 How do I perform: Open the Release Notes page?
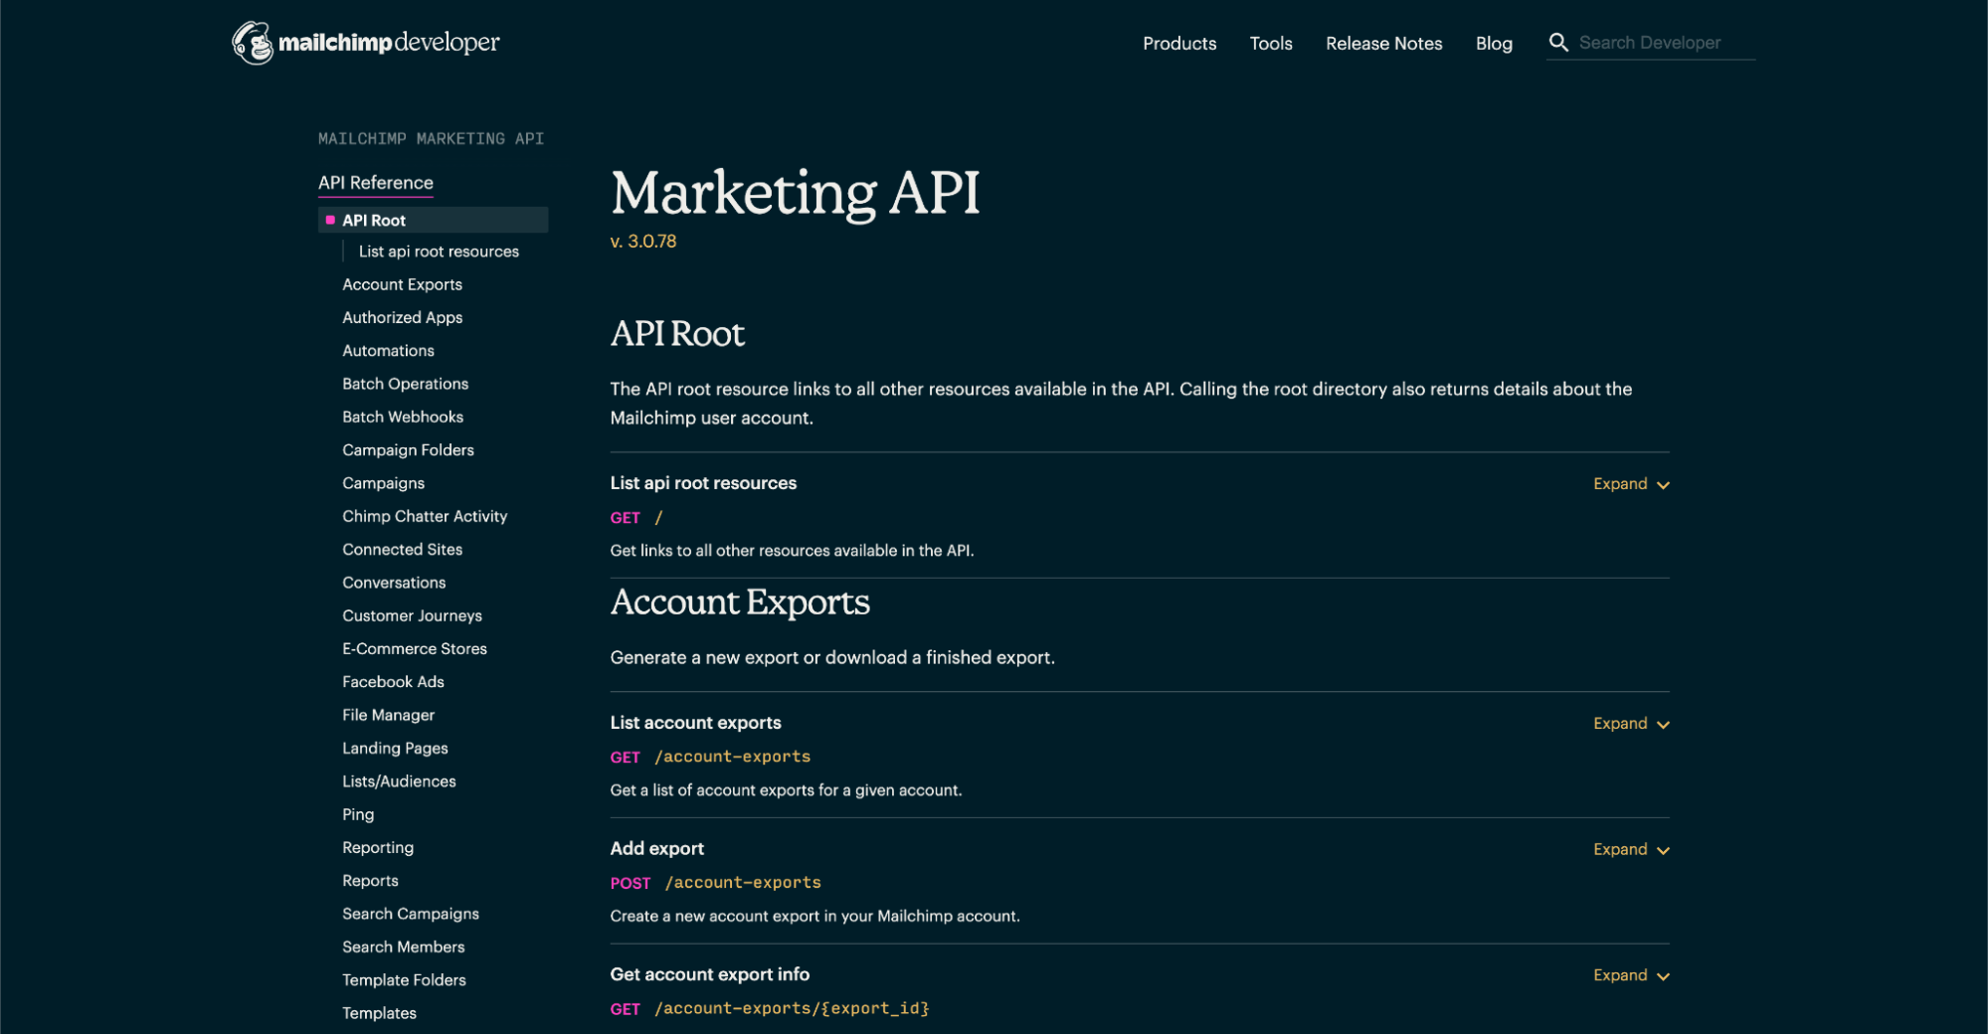[x=1383, y=43]
